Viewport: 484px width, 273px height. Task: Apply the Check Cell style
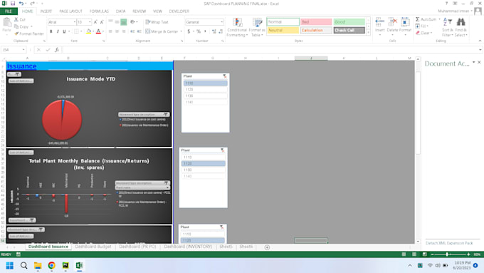pyautogui.click(x=349, y=31)
